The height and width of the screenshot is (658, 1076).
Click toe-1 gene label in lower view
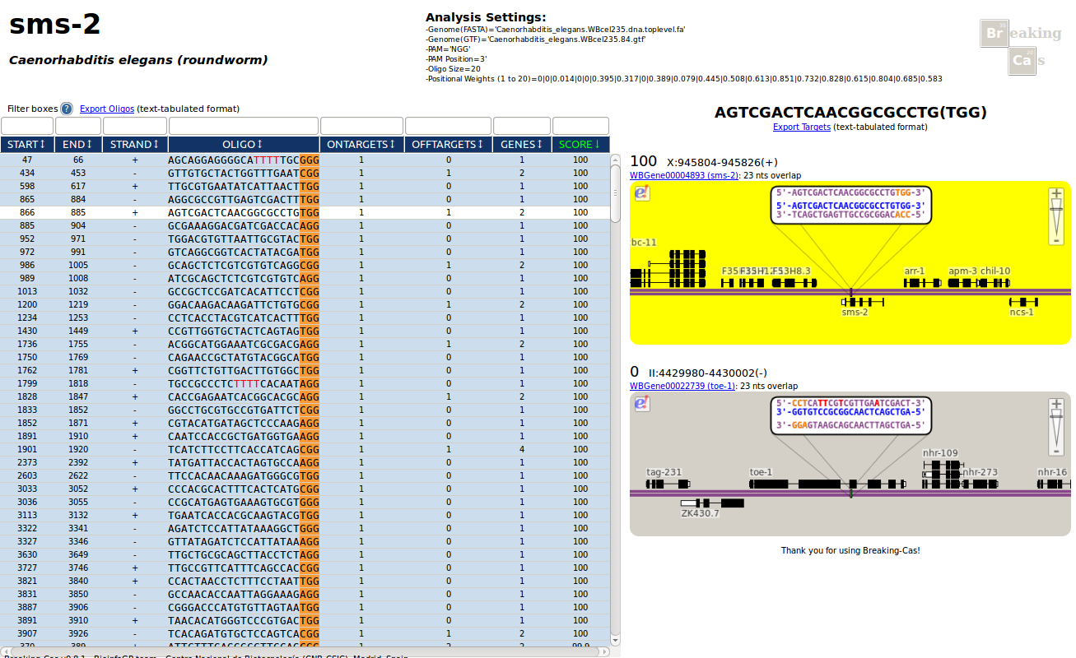pos(761,472)
